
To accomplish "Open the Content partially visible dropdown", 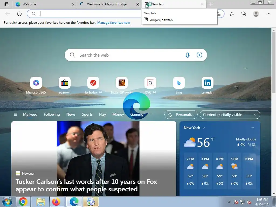I will coord(230,115).
